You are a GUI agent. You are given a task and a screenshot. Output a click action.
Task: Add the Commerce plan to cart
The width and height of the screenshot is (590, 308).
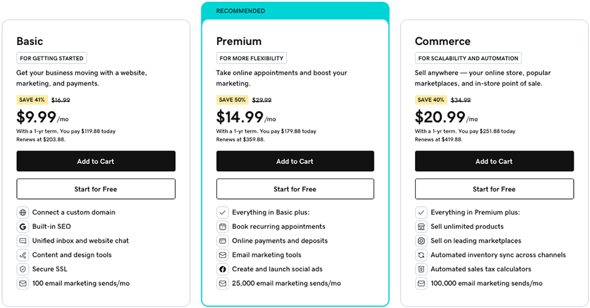tap(494, 162)
